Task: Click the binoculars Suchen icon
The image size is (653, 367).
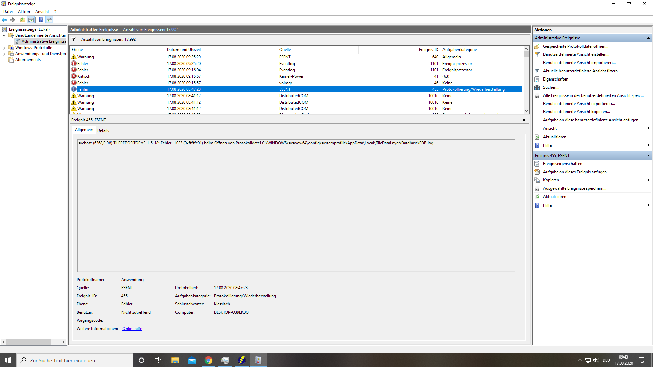Action: tap(537, 87)
